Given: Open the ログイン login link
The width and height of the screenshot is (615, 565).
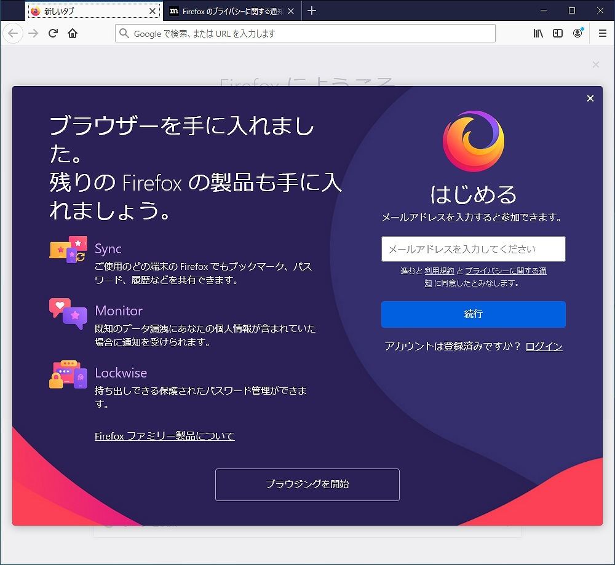Looking at the screenshot, I should (544, 346).
